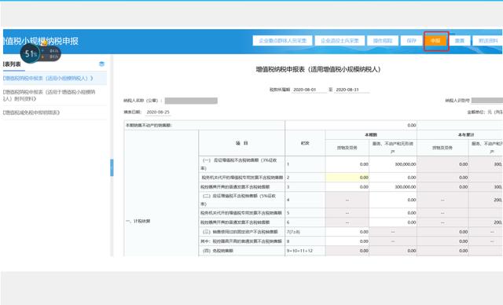Click the 本期销售不动产的销售额 value 0.00
Screen dimensions: 503x305
[x=351, y=125]
